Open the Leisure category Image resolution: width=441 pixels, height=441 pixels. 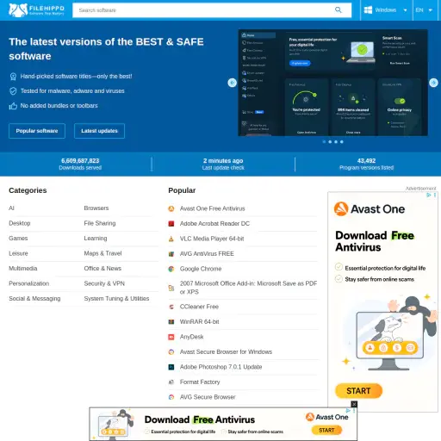pyautogui.click(x=18, y=253)
